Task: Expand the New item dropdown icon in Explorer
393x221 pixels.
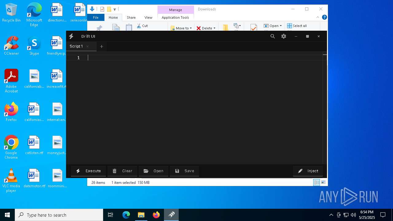Action: coord(237,26)
